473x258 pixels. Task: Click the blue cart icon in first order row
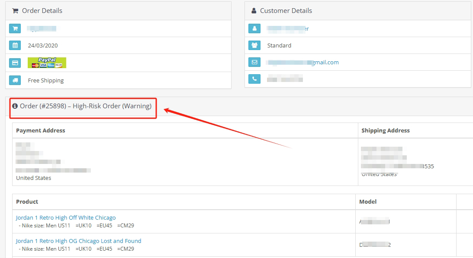tap(15, 29)
